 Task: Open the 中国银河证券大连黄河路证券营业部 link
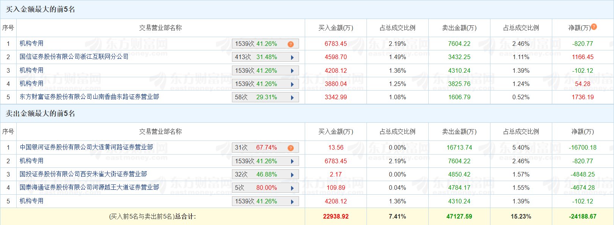click(86, 147)
